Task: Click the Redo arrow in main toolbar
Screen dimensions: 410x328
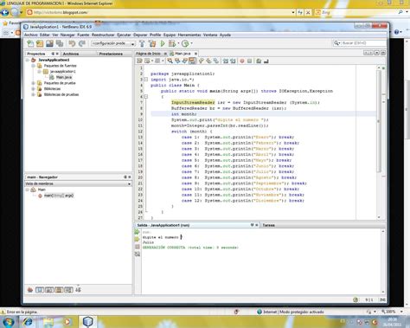Action: [x=82, y=43]
